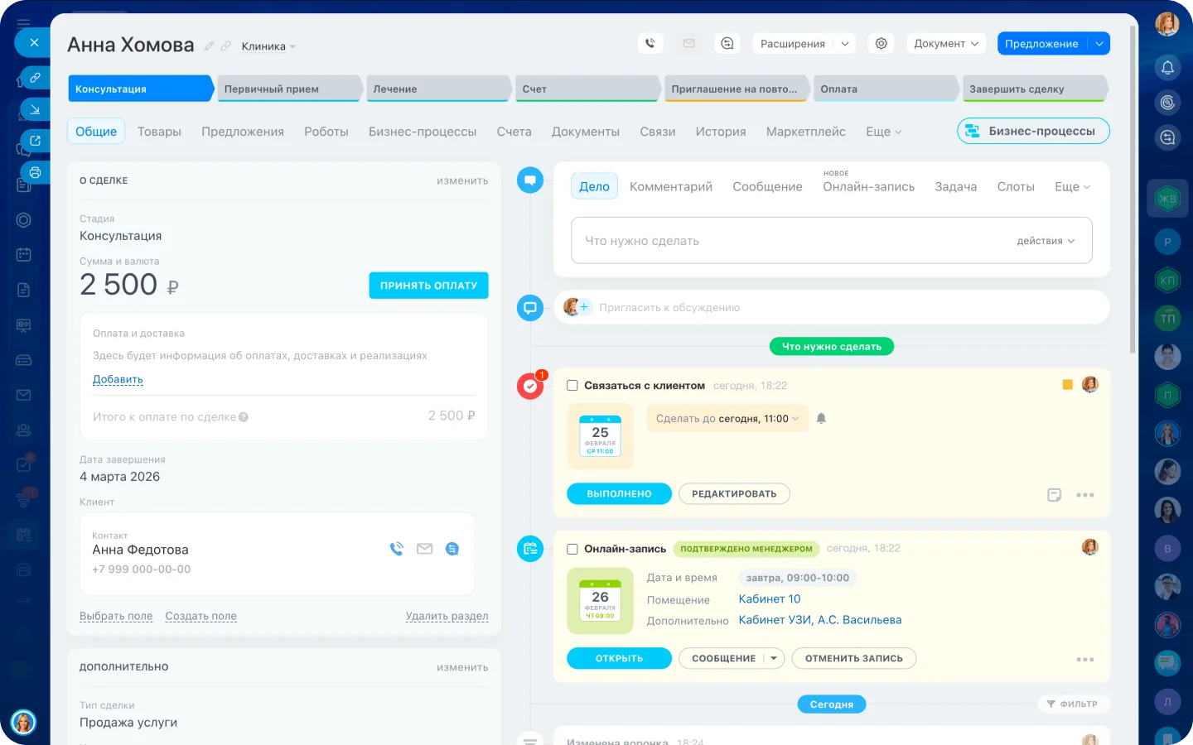This screenshot has height=745, width=1193.
Task: Email contact Анна Федотова envelope icon
Action: click(425, 549)
